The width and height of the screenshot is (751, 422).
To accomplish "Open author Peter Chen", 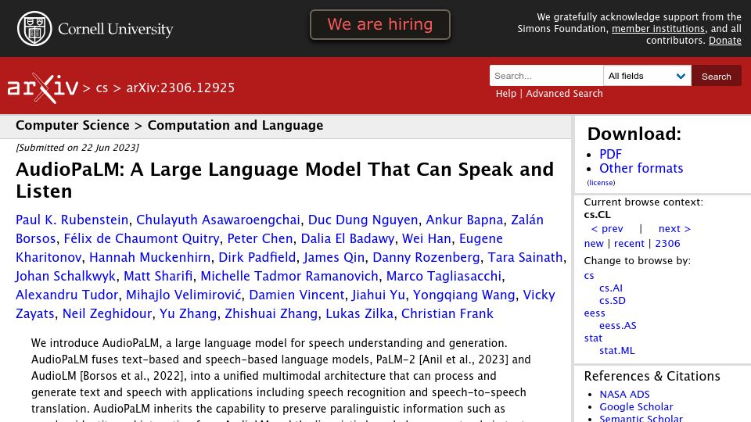I will tap(260, 238).
